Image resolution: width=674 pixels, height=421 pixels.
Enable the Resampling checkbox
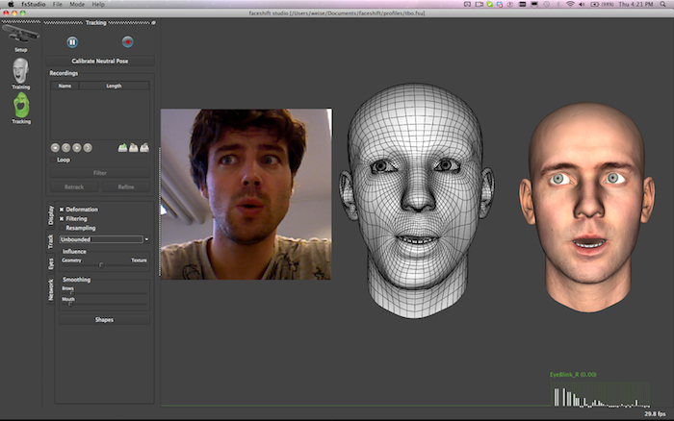pos(63,228)
